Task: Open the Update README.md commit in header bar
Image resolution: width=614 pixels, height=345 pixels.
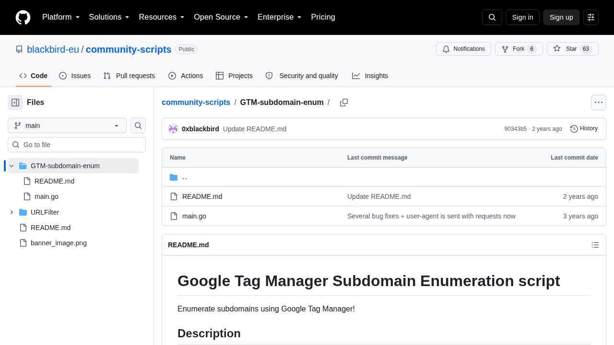Action: click(x=255, y=129)
